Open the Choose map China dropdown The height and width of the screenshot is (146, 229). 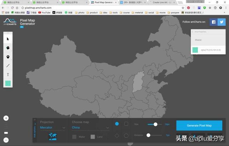[x=91, y=128]
